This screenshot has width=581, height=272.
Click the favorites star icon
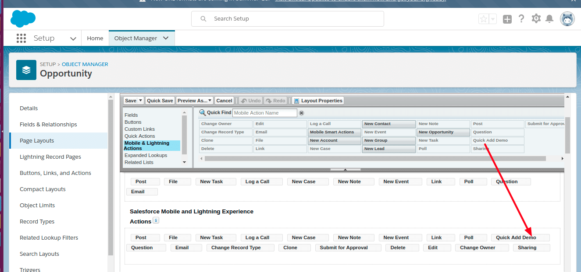[x=484, y=19]
